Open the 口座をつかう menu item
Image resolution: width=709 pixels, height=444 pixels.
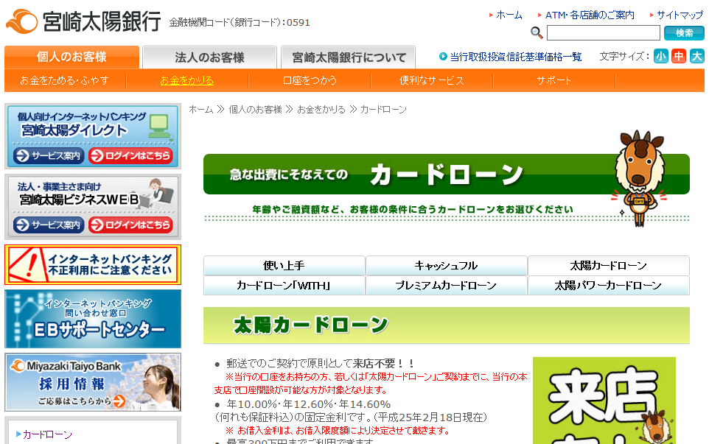(310, 81)
